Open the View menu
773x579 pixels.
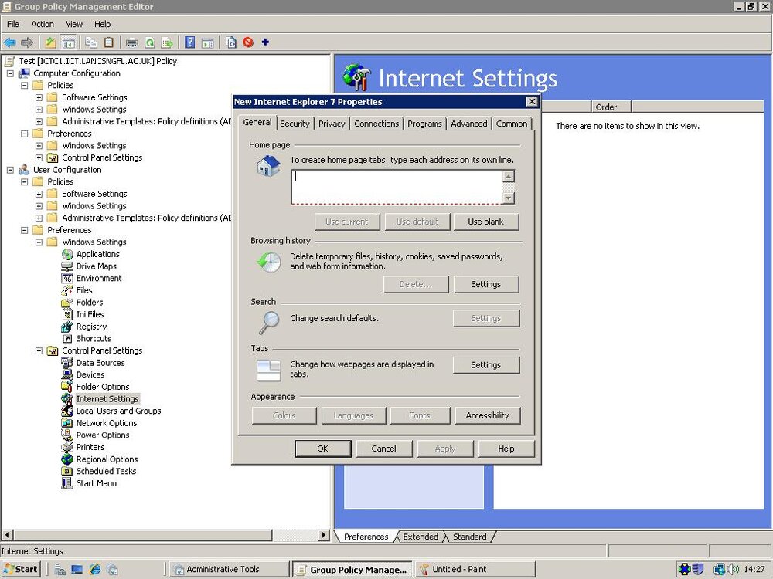74,24
